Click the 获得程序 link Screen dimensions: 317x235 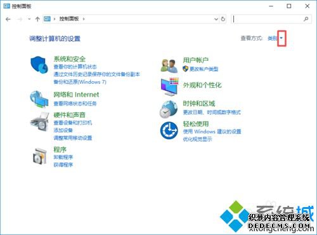[x=63, y=164]
